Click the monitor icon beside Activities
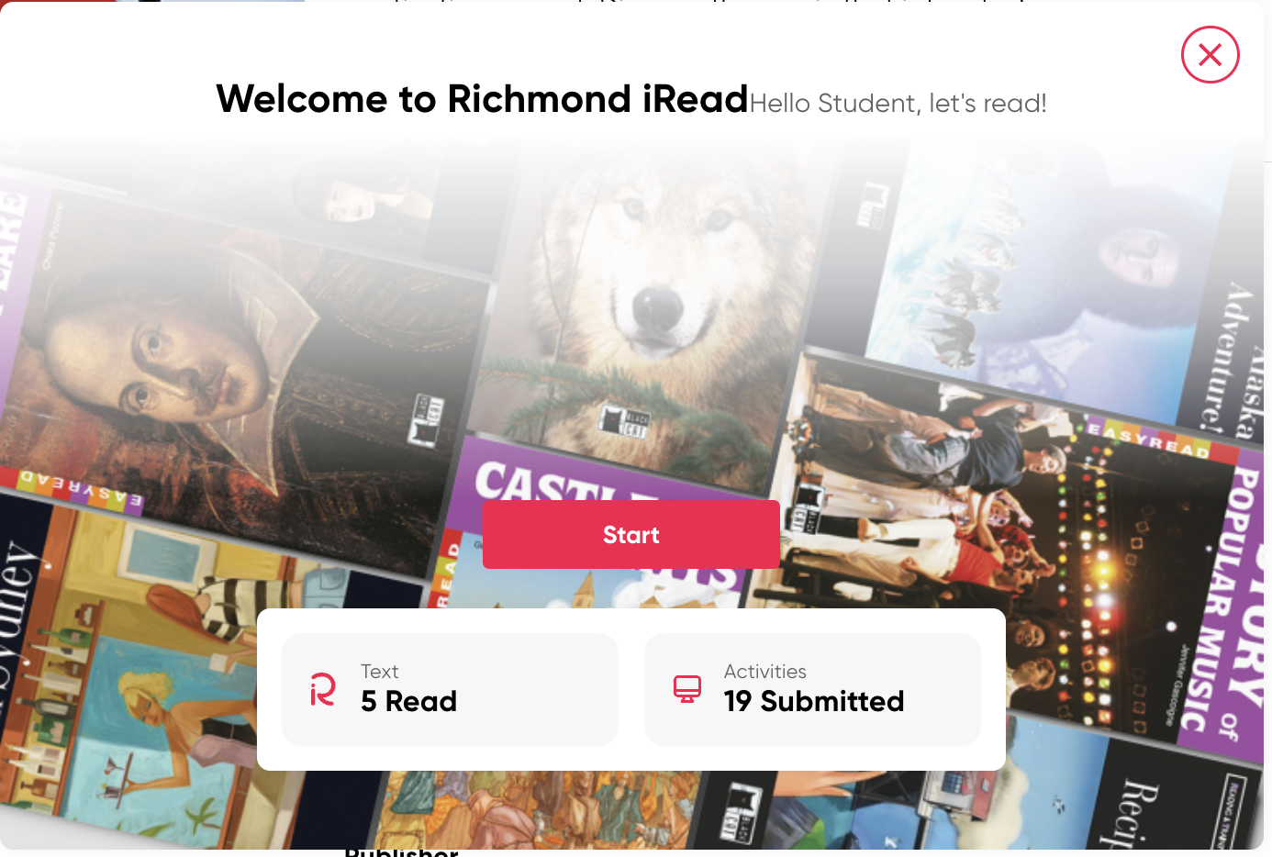 click(x=687, y=689)
